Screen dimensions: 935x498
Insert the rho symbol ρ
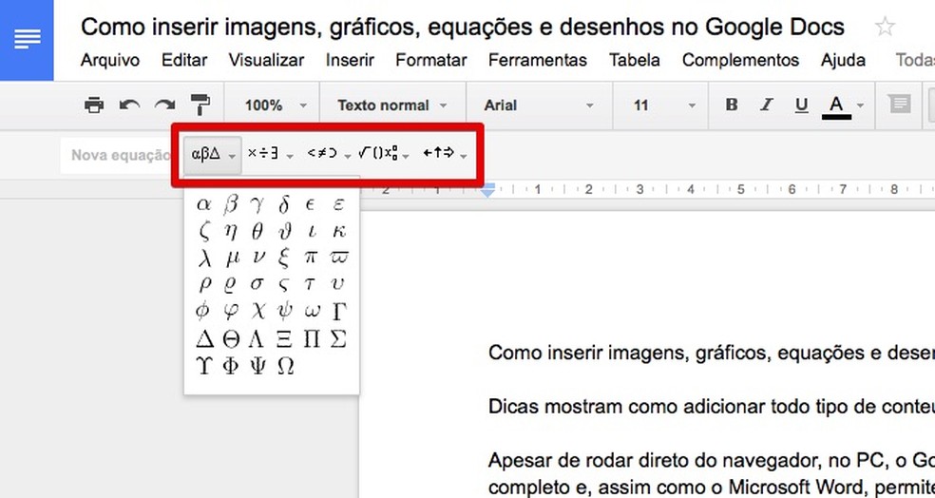click(204, 285)
